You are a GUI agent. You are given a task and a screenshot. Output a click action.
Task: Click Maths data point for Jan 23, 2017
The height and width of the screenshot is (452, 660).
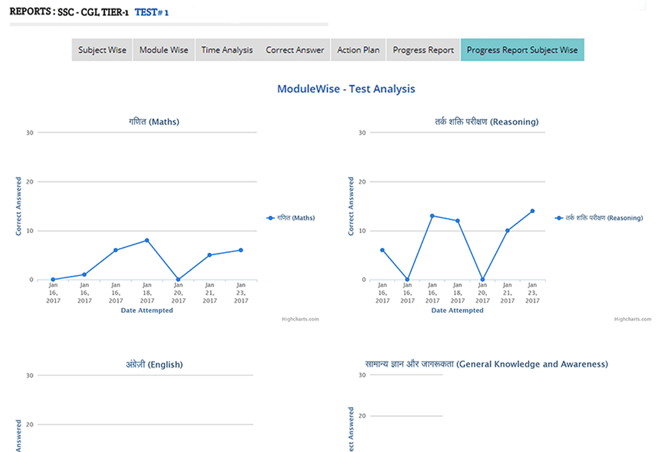tap(241, 250)
